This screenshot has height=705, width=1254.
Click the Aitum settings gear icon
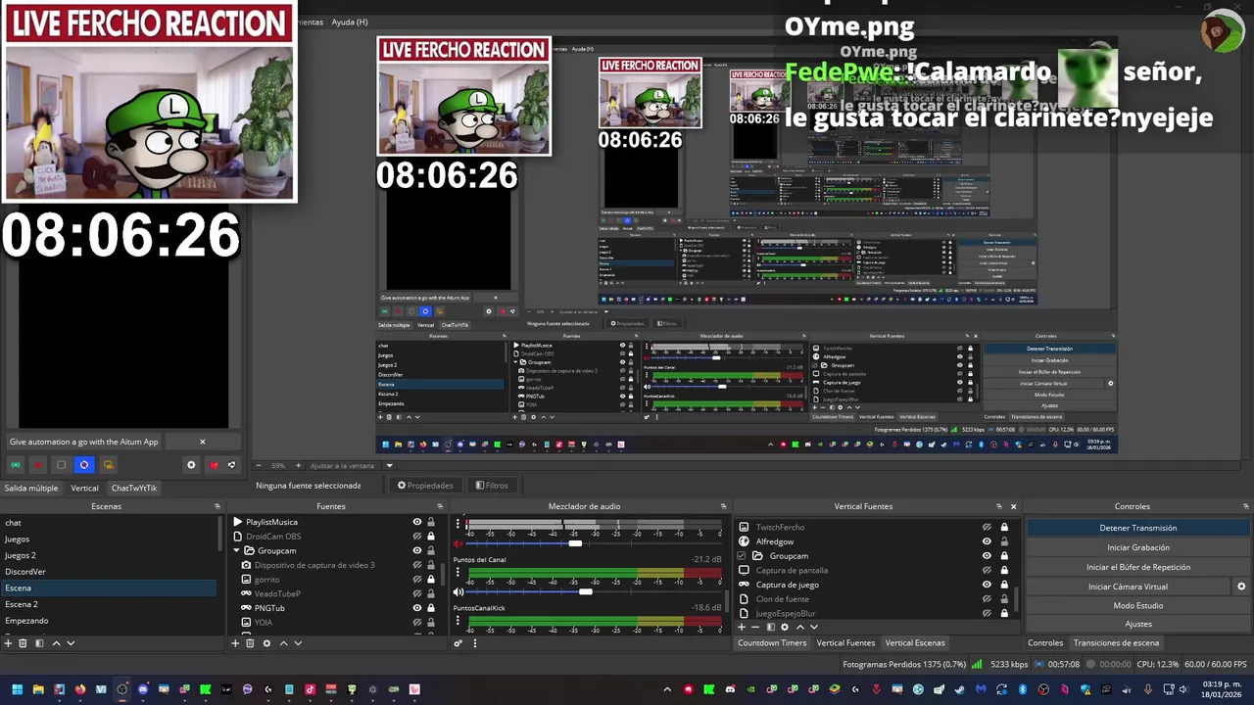[x=191, y=465]
